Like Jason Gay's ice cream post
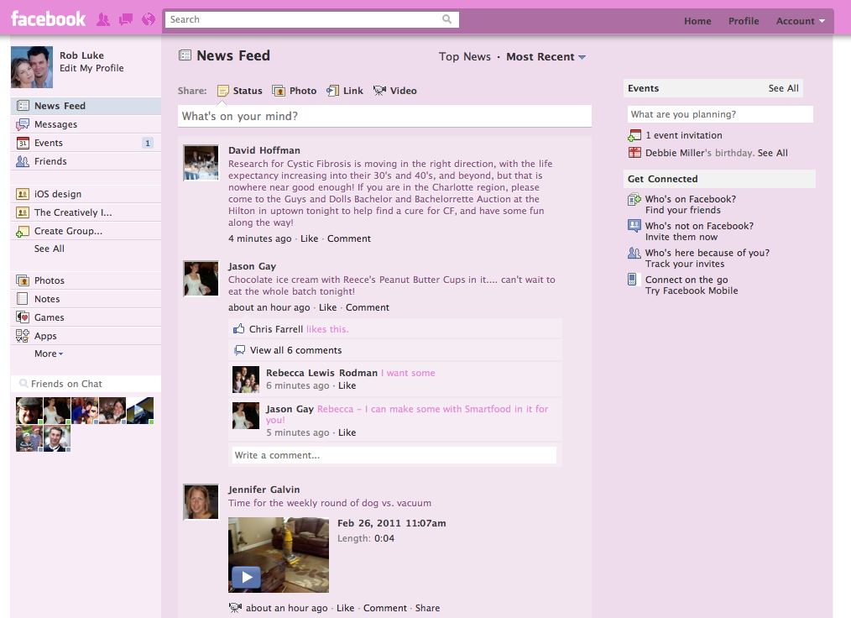The image size is (851, 618). tap(327, 306)
